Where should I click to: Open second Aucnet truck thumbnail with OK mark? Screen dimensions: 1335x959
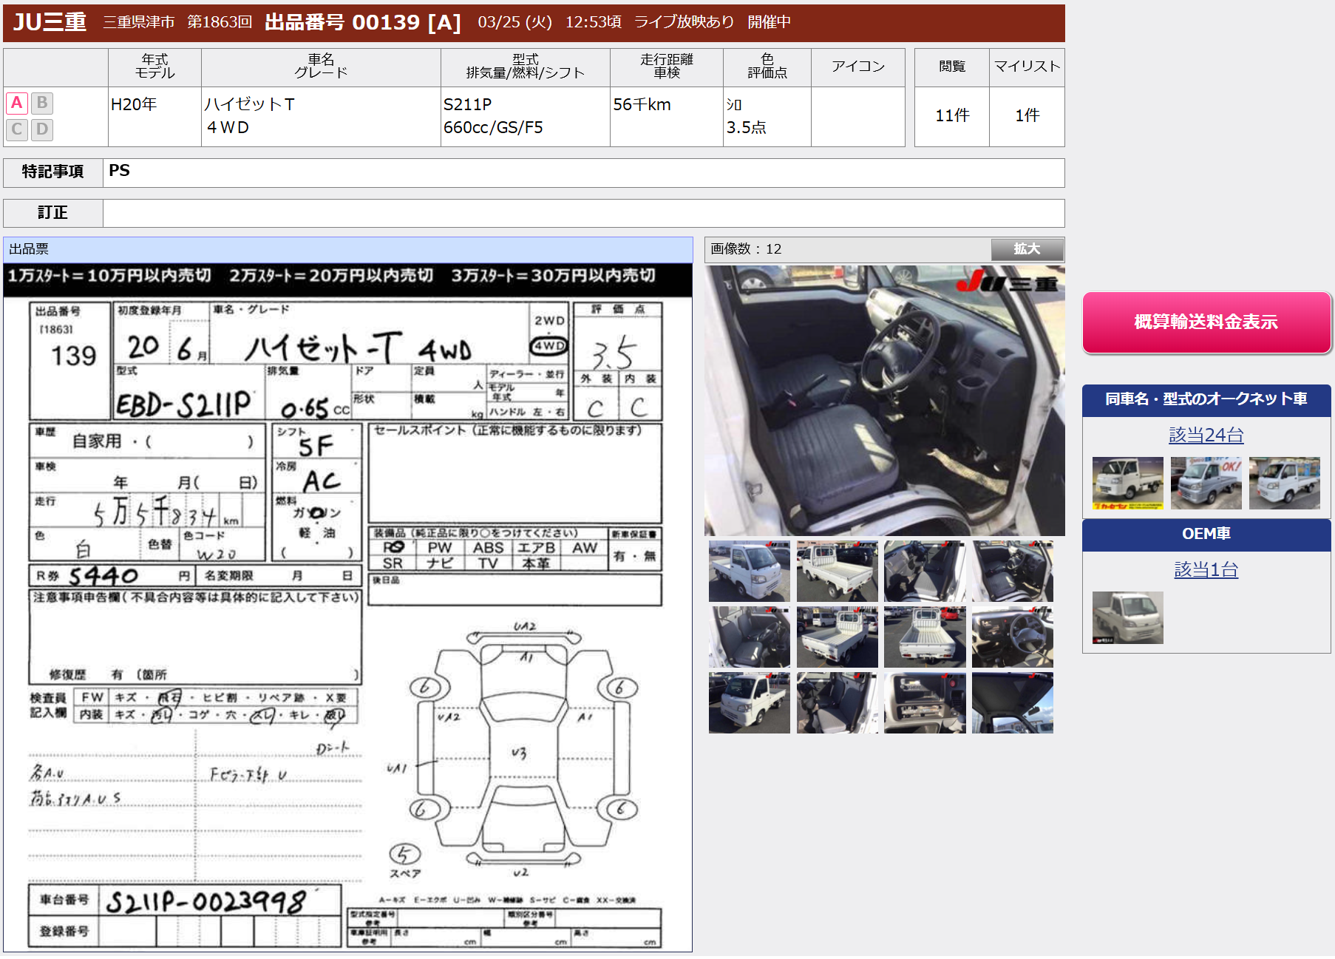1206,483
